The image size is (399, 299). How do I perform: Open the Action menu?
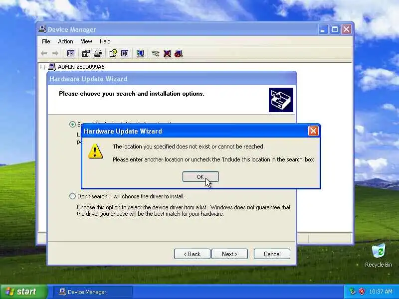coord(65,41)
